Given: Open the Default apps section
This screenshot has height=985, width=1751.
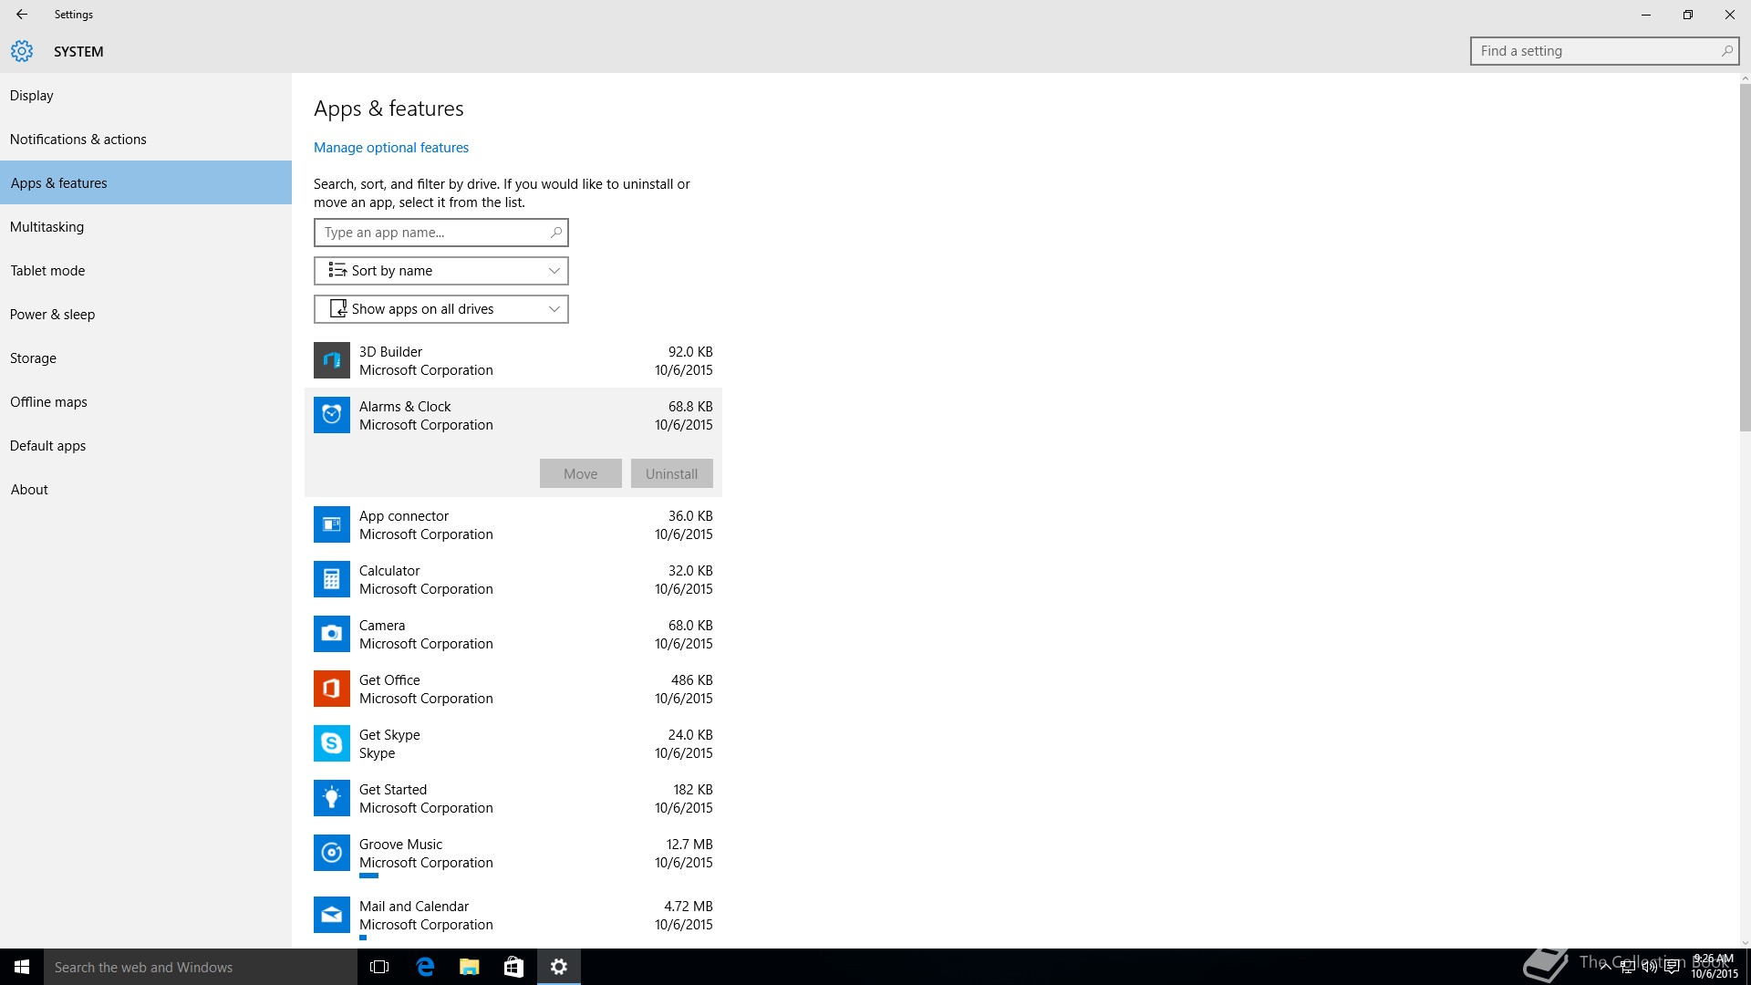Looking at the screenshot, I should (x=146, y=446).
